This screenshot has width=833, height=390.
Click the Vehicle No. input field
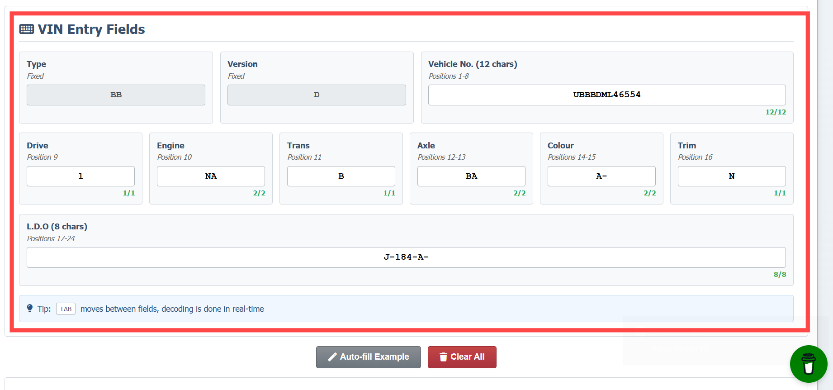606,95
